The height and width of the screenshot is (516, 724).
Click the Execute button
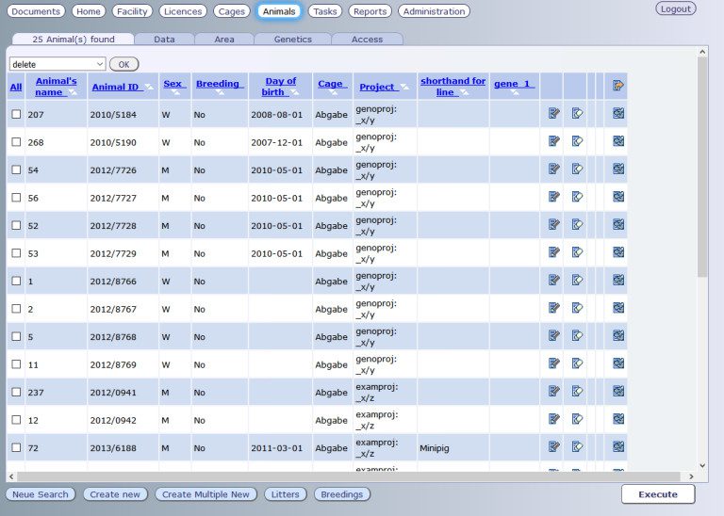coord(658,494)
